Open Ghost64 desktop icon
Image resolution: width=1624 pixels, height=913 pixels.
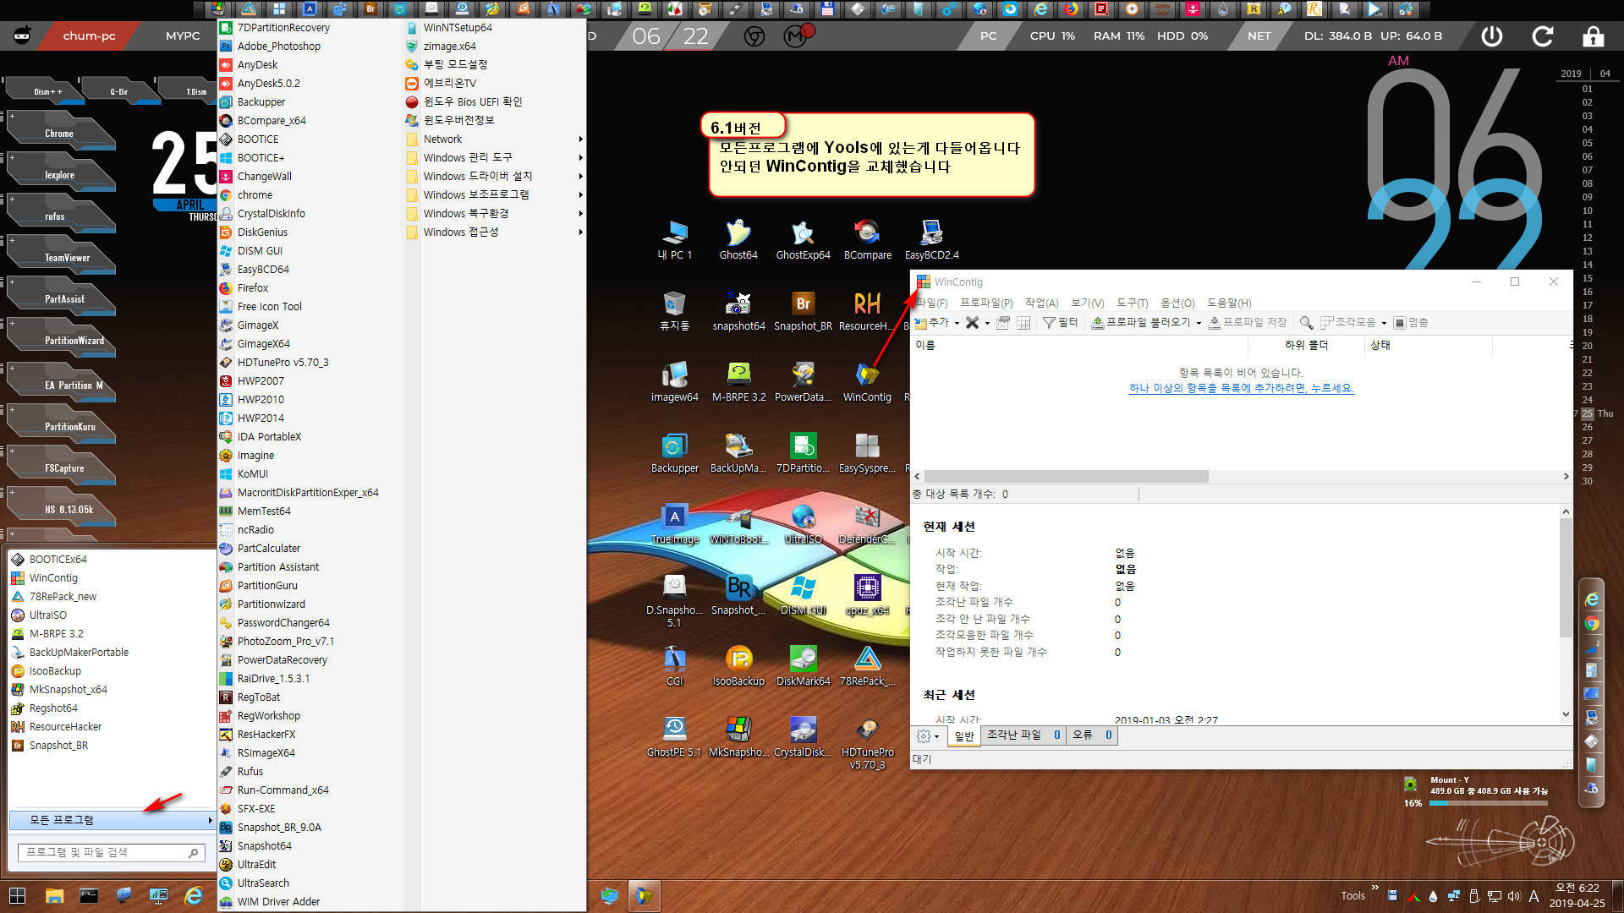738,239
